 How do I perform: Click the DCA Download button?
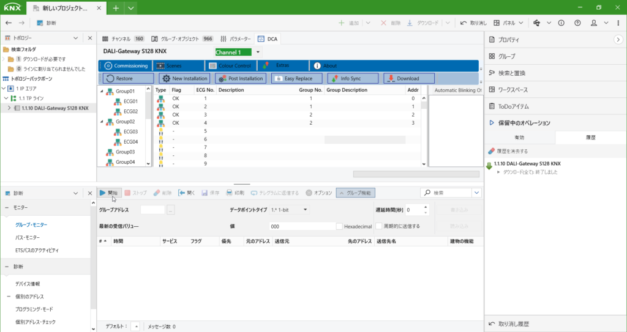(x=409, y=78)
